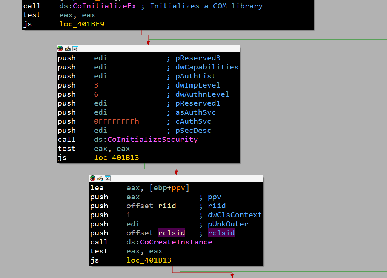Click the asAuthSvc comment

(195, 112)
